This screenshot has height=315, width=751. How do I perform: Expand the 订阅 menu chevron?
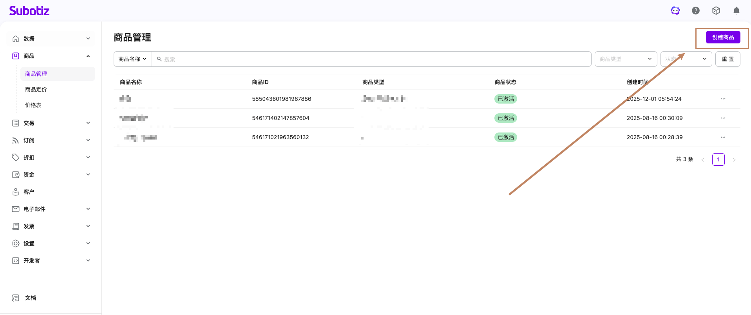[x=88, y=140]
